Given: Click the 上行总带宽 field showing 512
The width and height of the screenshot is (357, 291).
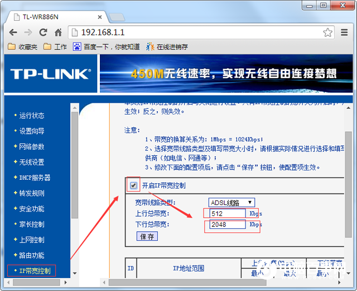Looking at the screenshot, I should pyautogui.click(x=226, y=213).
